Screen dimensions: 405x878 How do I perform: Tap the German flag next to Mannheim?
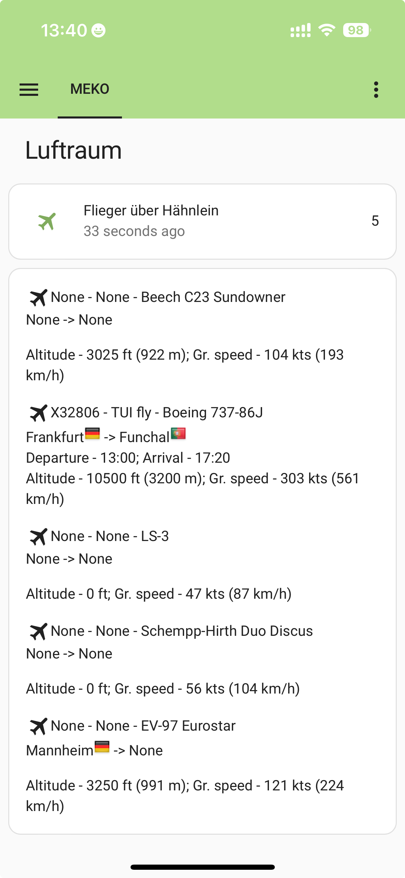point(102,747)
